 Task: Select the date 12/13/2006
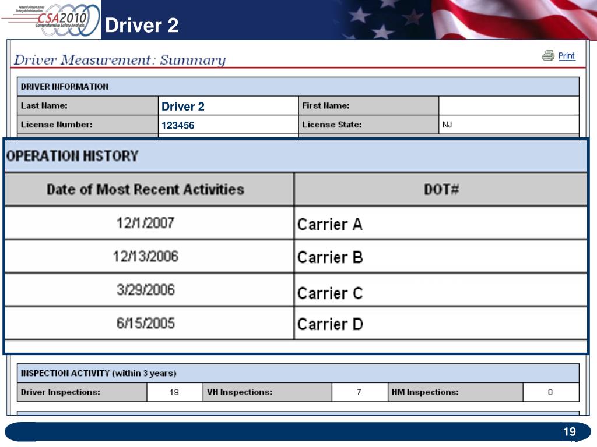point(145,256)
